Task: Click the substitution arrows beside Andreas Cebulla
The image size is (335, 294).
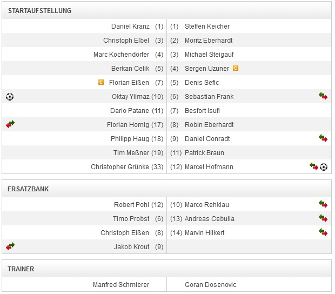Action: point(323,219)
